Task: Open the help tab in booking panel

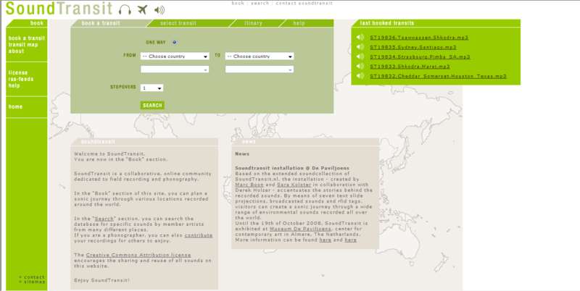Action: [299, 23]
